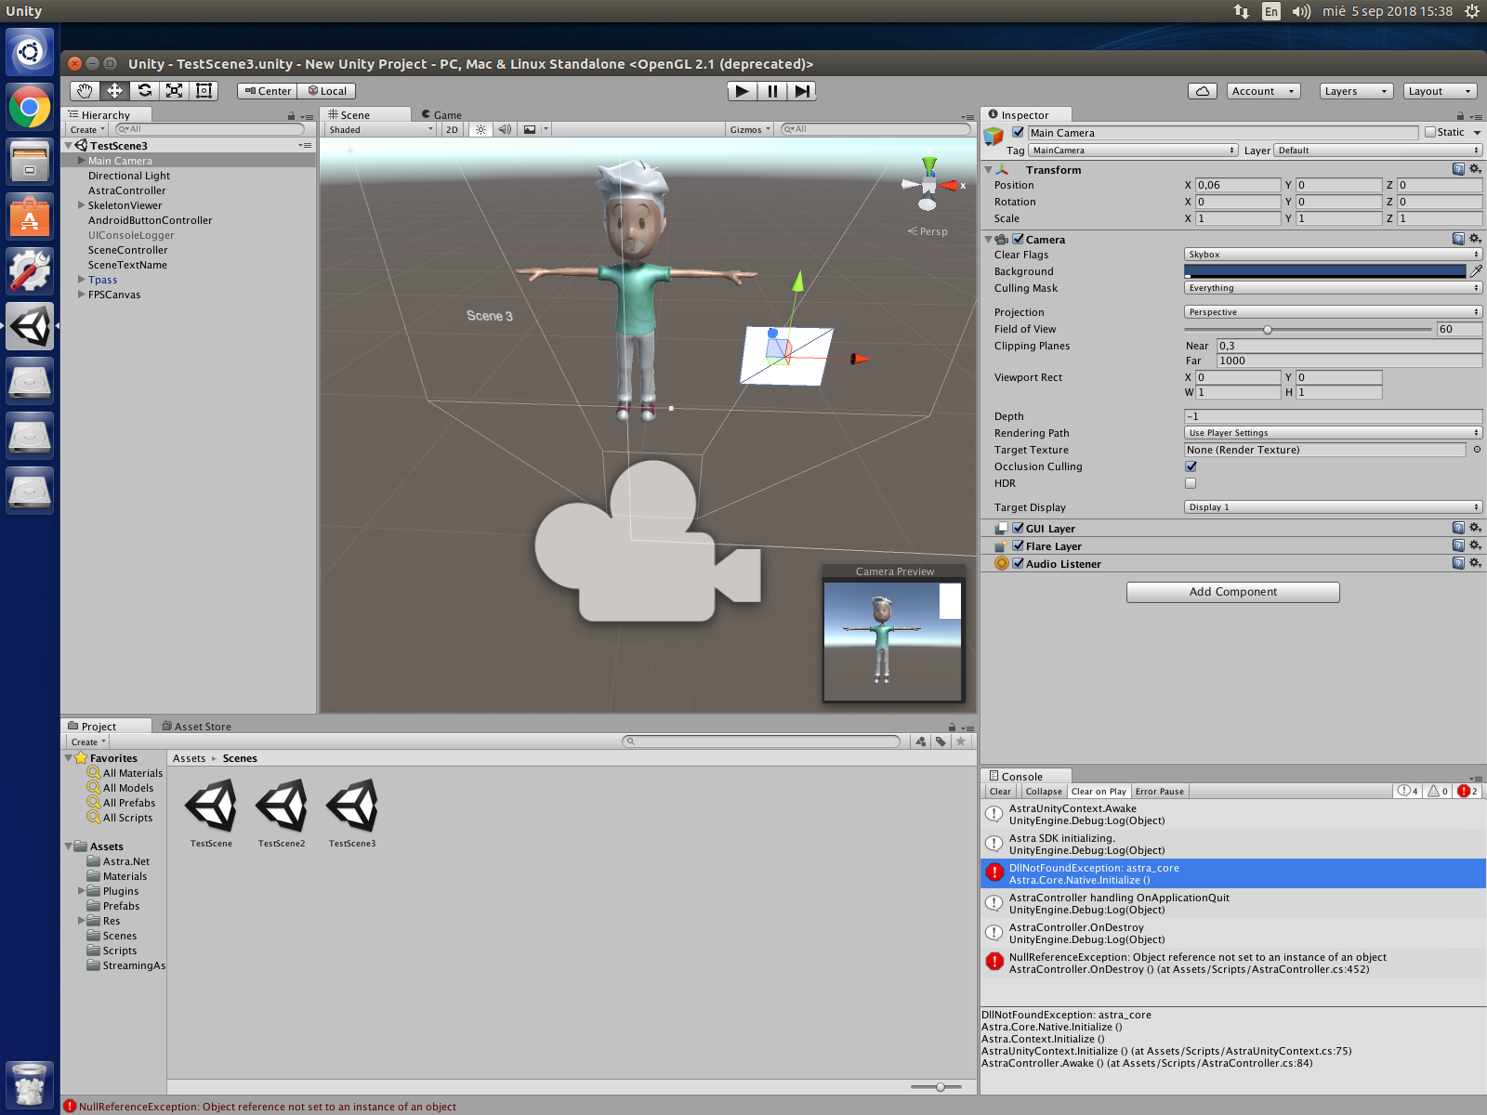Click the Field of View slider
The height and width of the screenshot is (1115, 1487).
[x=1308, y=329]
